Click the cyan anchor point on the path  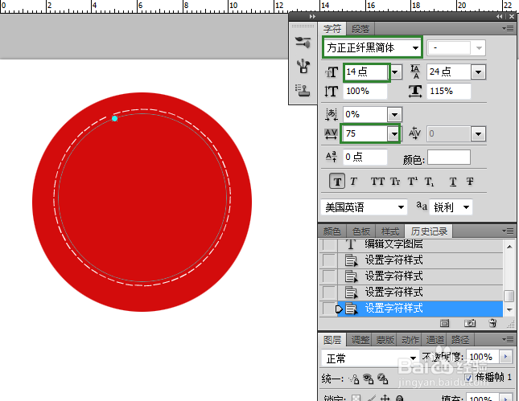coord(114,118)
